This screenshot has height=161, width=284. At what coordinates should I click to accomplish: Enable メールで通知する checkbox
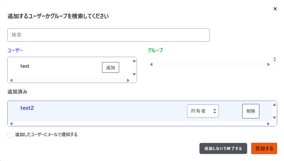point(10,135)
